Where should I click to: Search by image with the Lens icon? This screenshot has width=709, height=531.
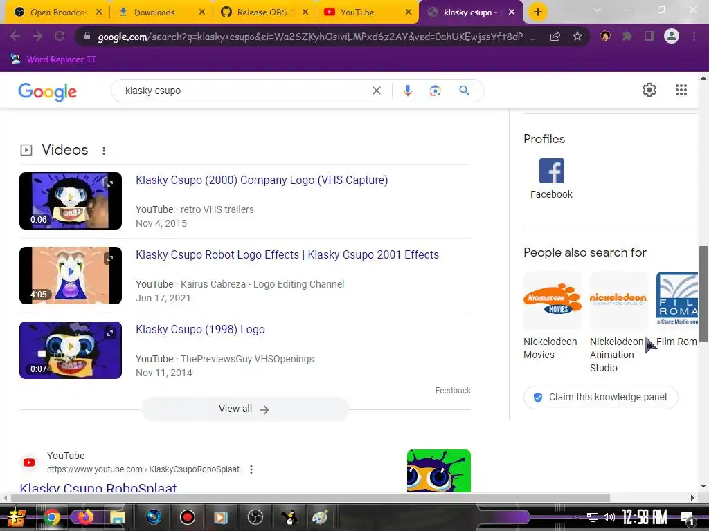[x=435, y=91]
